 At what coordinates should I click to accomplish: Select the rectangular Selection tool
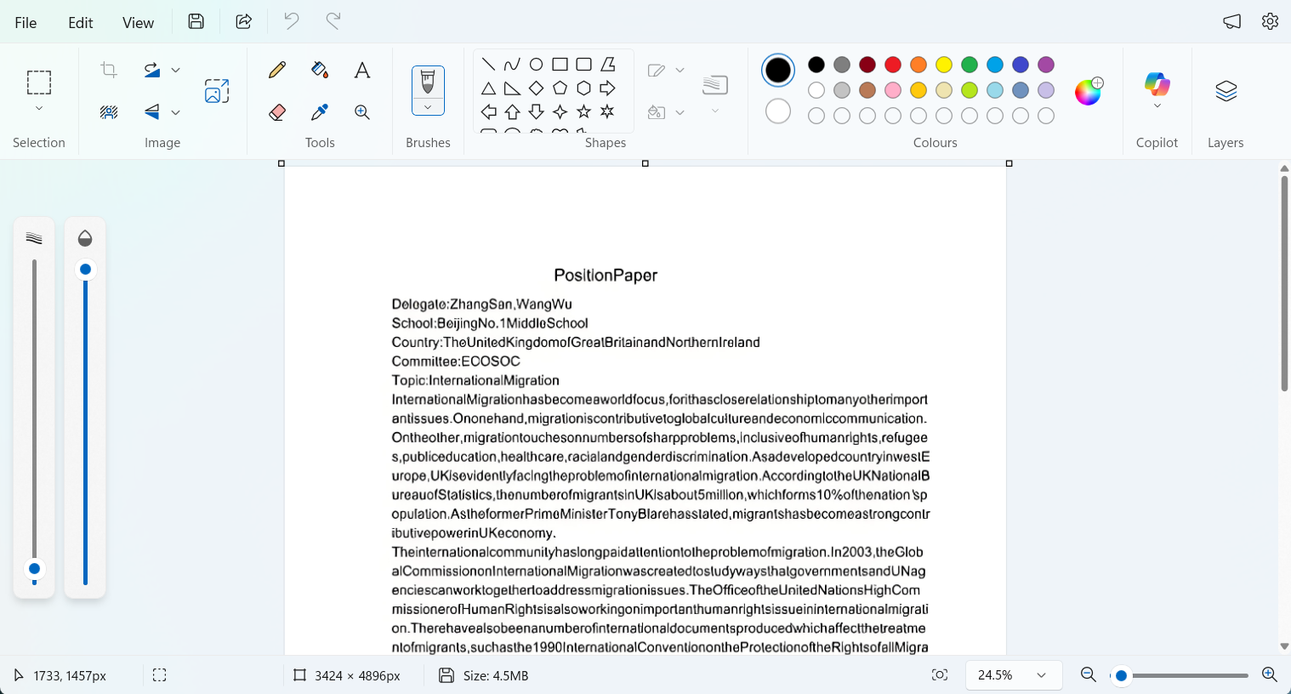[39, 82]
